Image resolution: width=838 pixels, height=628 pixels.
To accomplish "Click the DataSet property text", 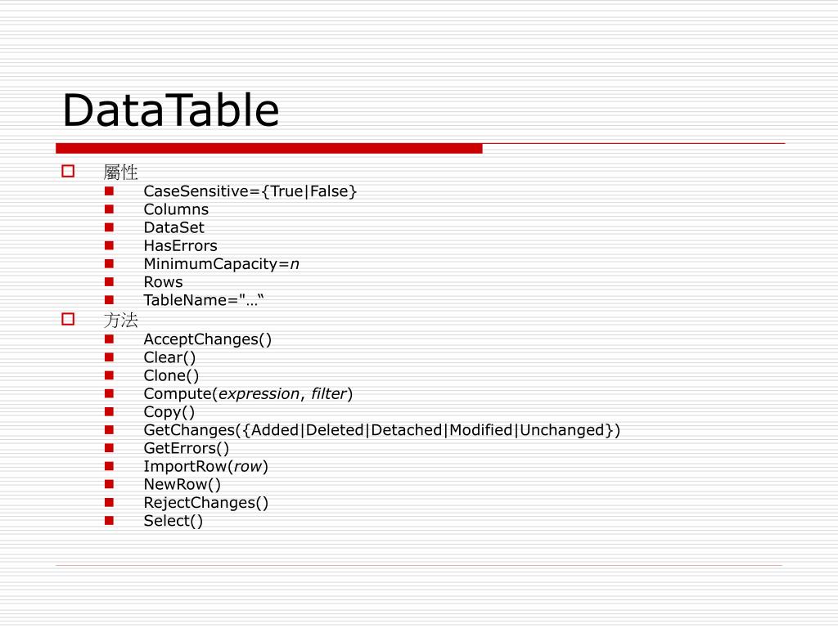I will pos(173,227).
